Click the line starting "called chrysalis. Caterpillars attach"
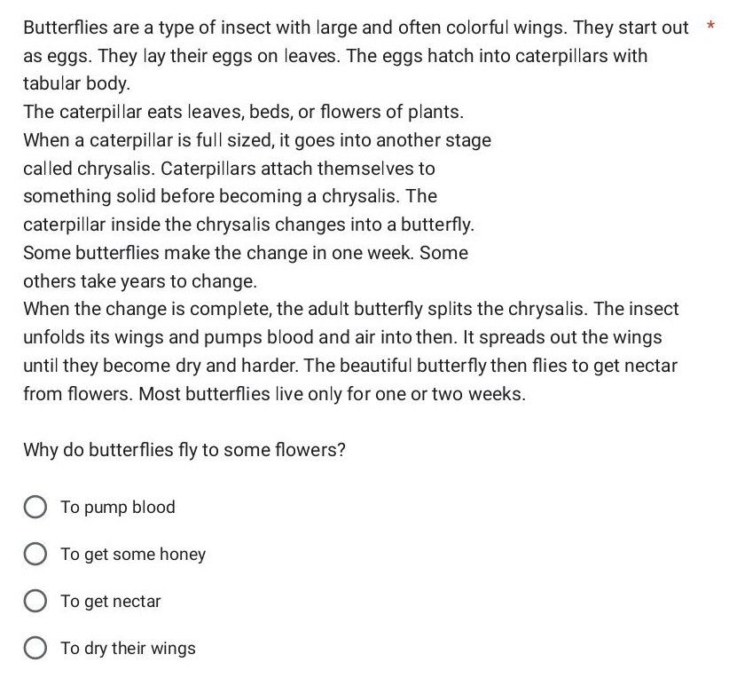The width and height of the screenshot is (729, 678). (229, 169)
